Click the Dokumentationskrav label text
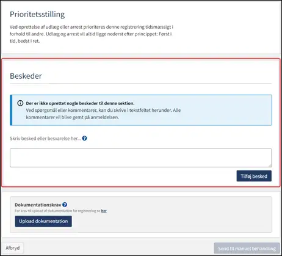282x256 pixels. tap(38, 205)
